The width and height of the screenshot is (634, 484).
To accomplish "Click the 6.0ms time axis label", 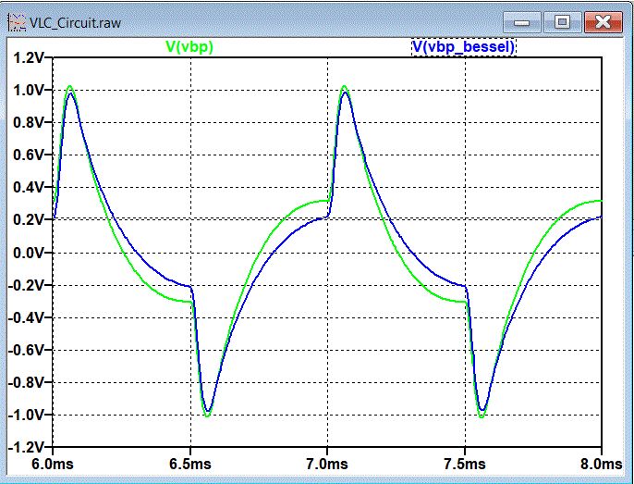I will (x=53, y=464).
